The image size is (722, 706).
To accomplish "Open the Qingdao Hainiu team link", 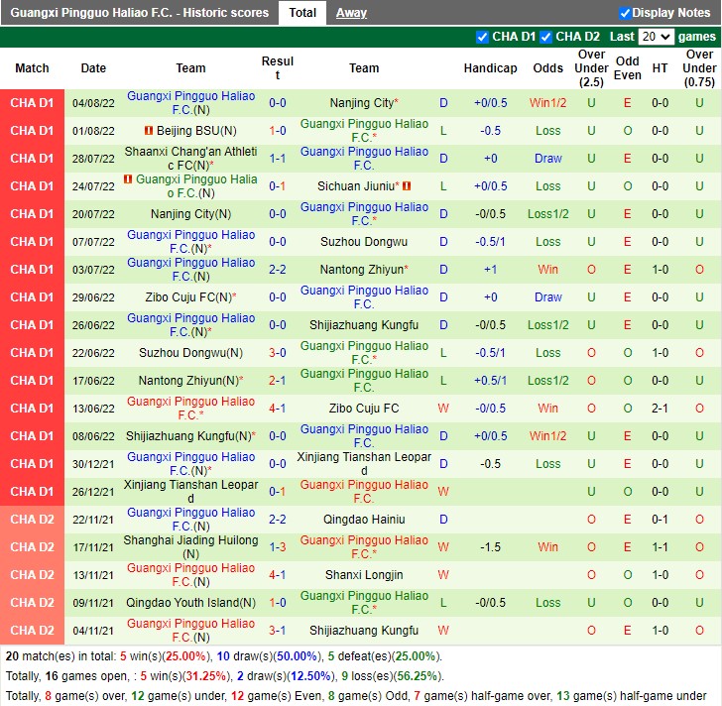I will (x=363, y=520).
